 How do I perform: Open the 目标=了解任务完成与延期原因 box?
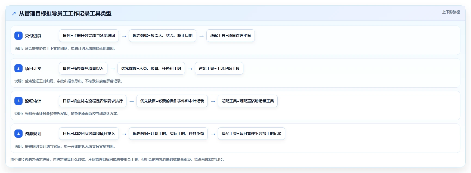pyautogui.click(x=89, y=36)
